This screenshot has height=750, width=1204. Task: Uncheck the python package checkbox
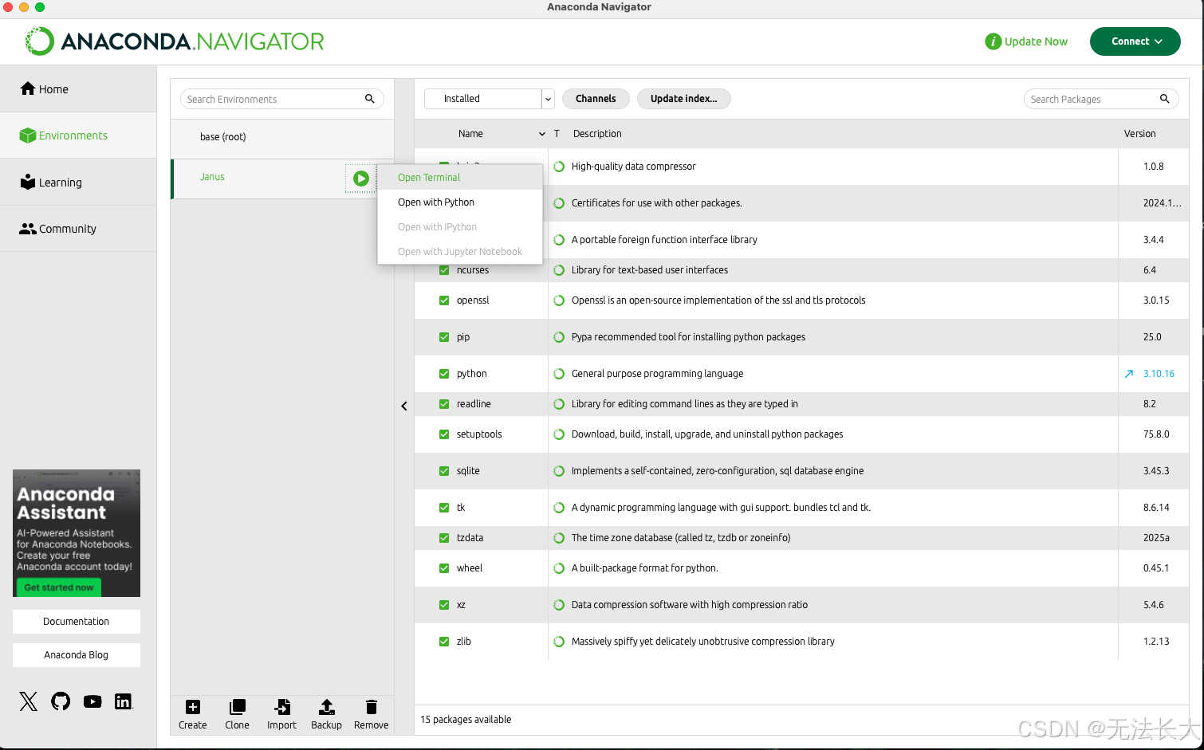(444, 374)
